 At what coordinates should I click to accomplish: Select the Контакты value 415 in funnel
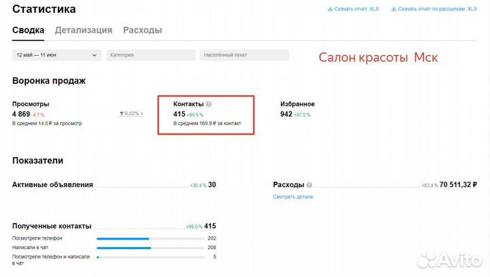tap(180, 114)
